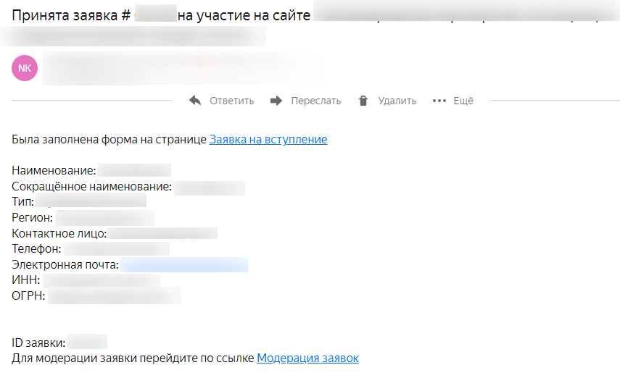Click the blurred Регион value
The height and width of the screenshot is (378, 620).
[105, 218]
